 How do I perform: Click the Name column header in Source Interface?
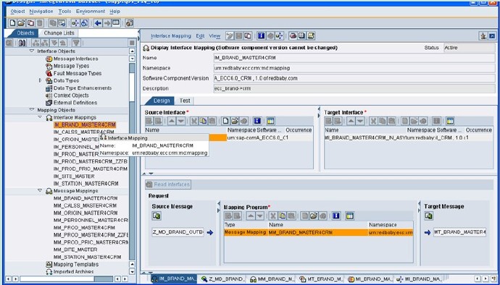186,130
